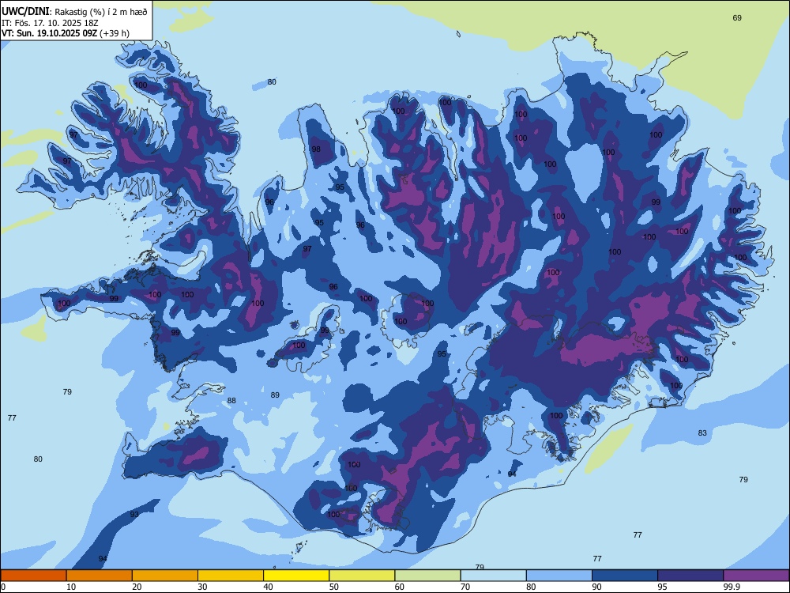Click the legend tick label 99.9
This screenshot has height=593, width=790.
(732, 587)
